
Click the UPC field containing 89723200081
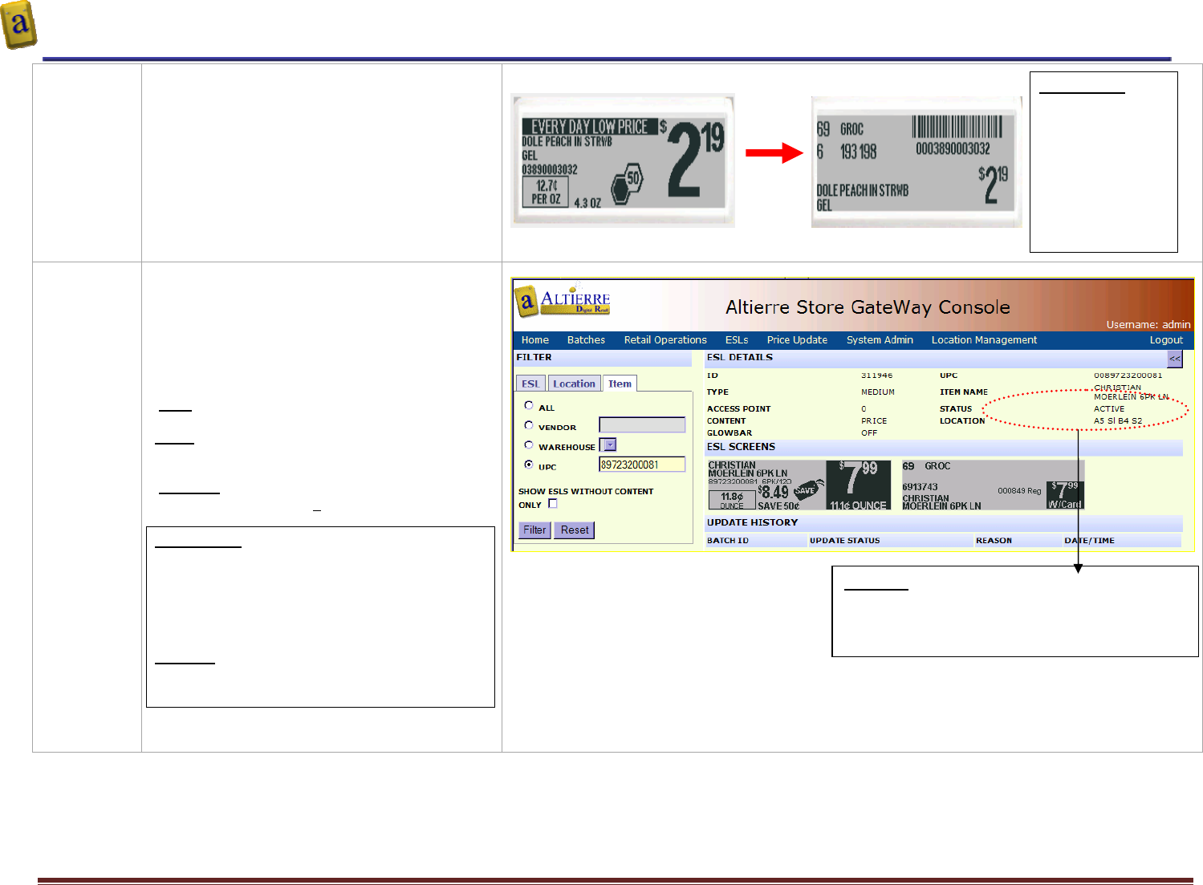(642, 465)
